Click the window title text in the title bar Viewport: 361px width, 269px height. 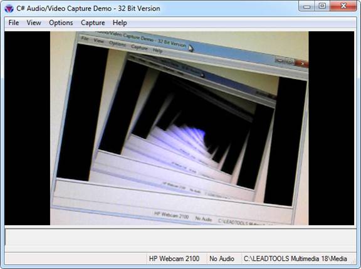tap(88, 9)
